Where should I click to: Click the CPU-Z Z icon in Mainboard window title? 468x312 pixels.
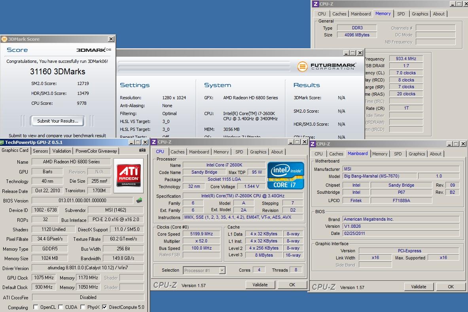pos(313,144)
